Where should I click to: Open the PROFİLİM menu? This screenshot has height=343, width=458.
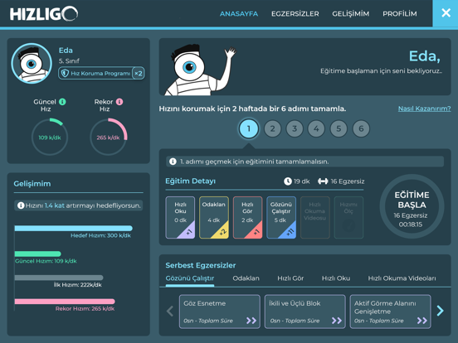pos(400,14)
